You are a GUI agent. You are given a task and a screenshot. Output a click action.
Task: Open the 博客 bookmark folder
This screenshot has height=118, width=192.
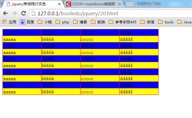80,22
